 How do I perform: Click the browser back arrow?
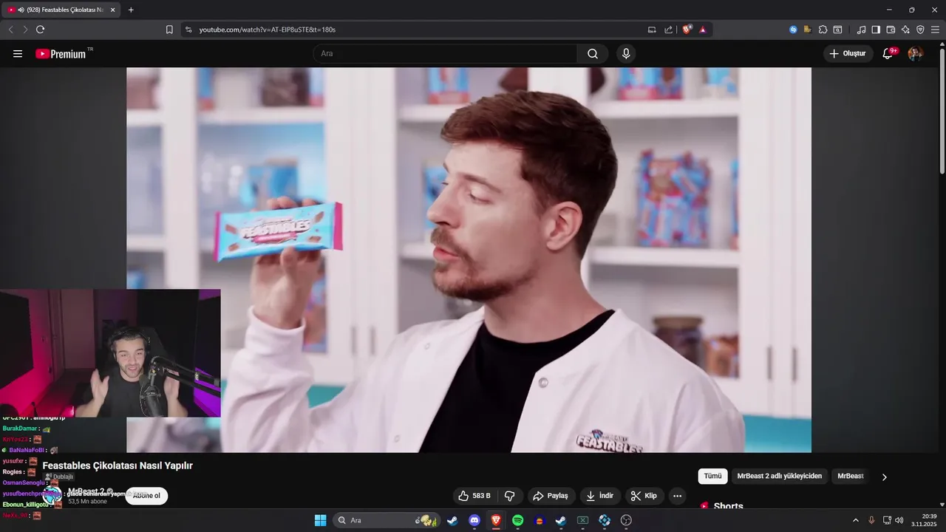pos(11,30)
